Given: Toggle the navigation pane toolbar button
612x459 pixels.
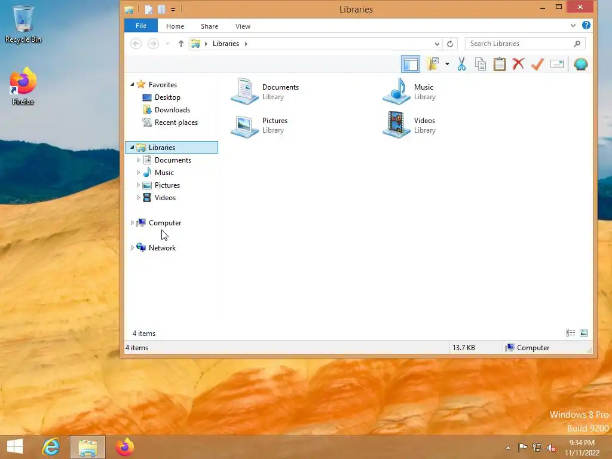Looking at the screenshot, I should pos(411,64).
